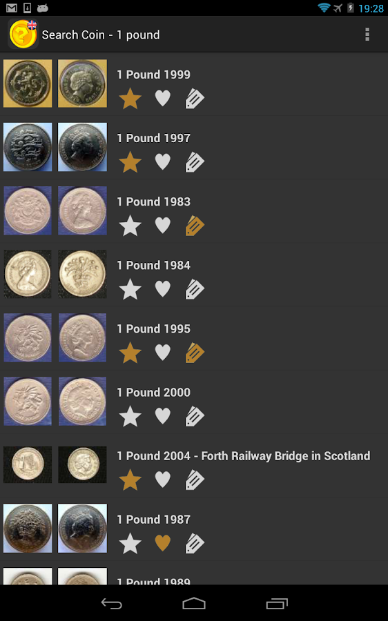
Task: Tap the heart icon for 1 Pound 1984
Action: pos(162,288)
